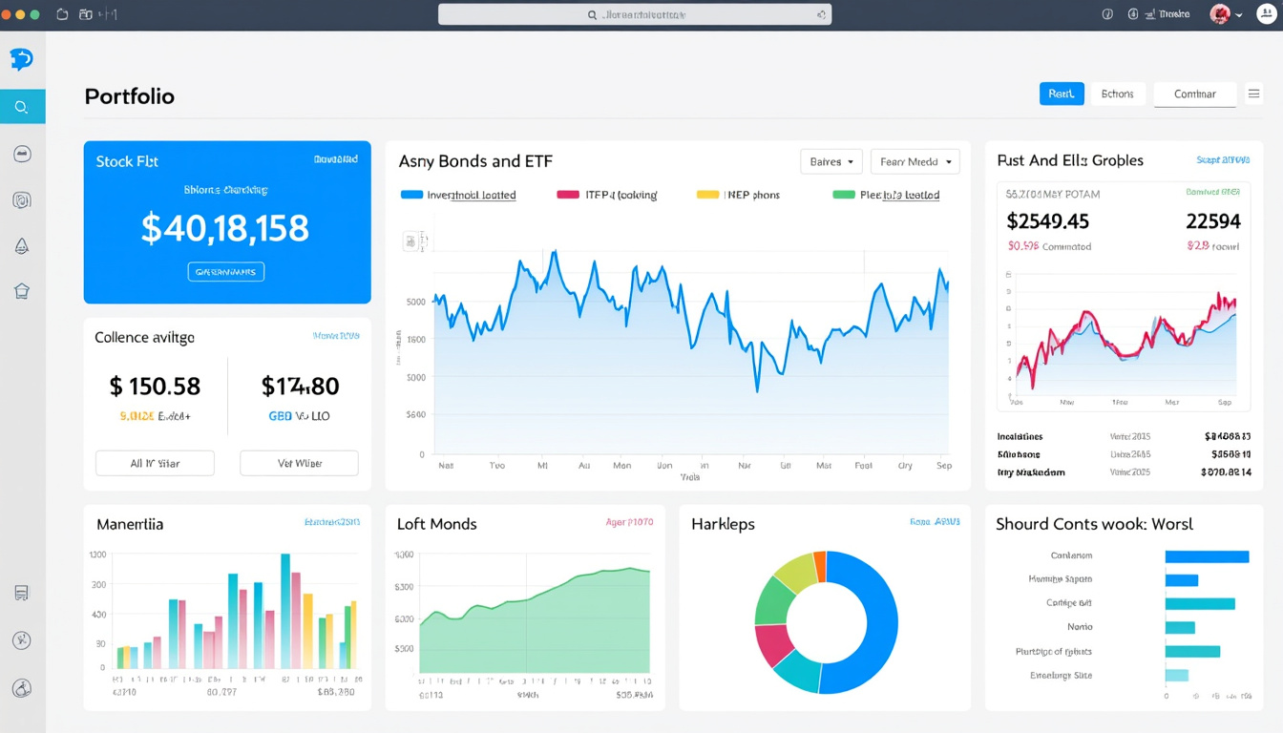Toggle the yellow INEP legend series
Image resolution: width=1283 pixels, height=733 pixels.
pyautogui.click(x=738, y=195)
